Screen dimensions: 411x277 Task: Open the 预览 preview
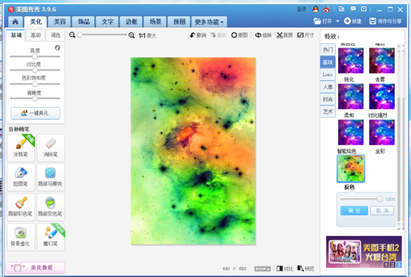click(x=305, y=268)
